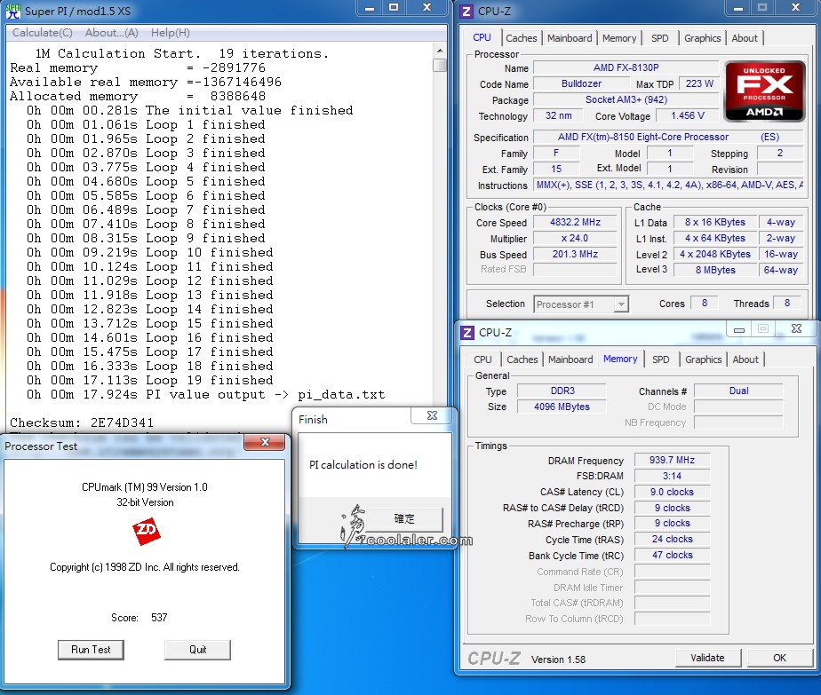This screenshot has width=821, height=695.
Task: Switch to CPU tab in lower CPU-Z window
Action: tap(482, 359)
